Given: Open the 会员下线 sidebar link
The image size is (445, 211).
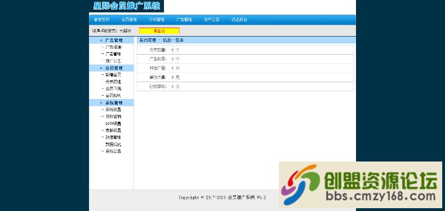Looking at the screenshot, I should click(113, 88).
